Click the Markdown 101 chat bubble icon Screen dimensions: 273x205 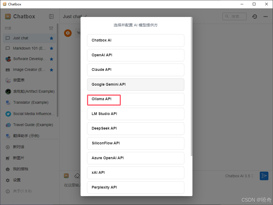(8, 48)
